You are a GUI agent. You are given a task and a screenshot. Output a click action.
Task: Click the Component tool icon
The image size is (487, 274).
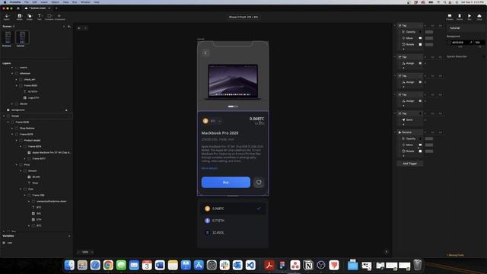point(59,17)
